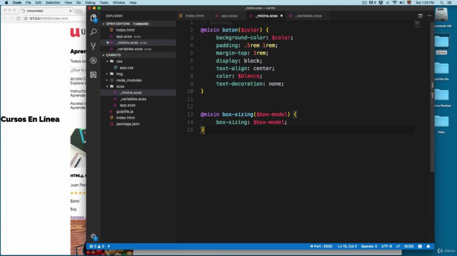
Task: Expand the img folder
Action: (119, 74)
